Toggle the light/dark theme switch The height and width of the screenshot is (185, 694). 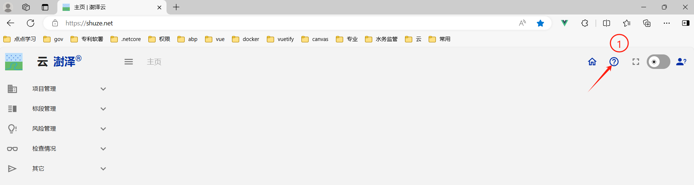click(x=658, y=62)
